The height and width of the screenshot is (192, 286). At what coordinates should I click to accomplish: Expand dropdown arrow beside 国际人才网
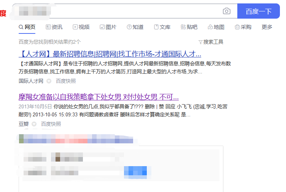point(49,81)
